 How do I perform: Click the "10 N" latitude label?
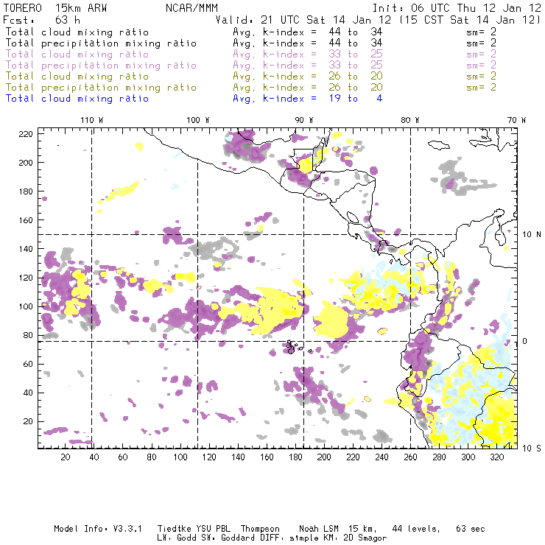point(532,235)
